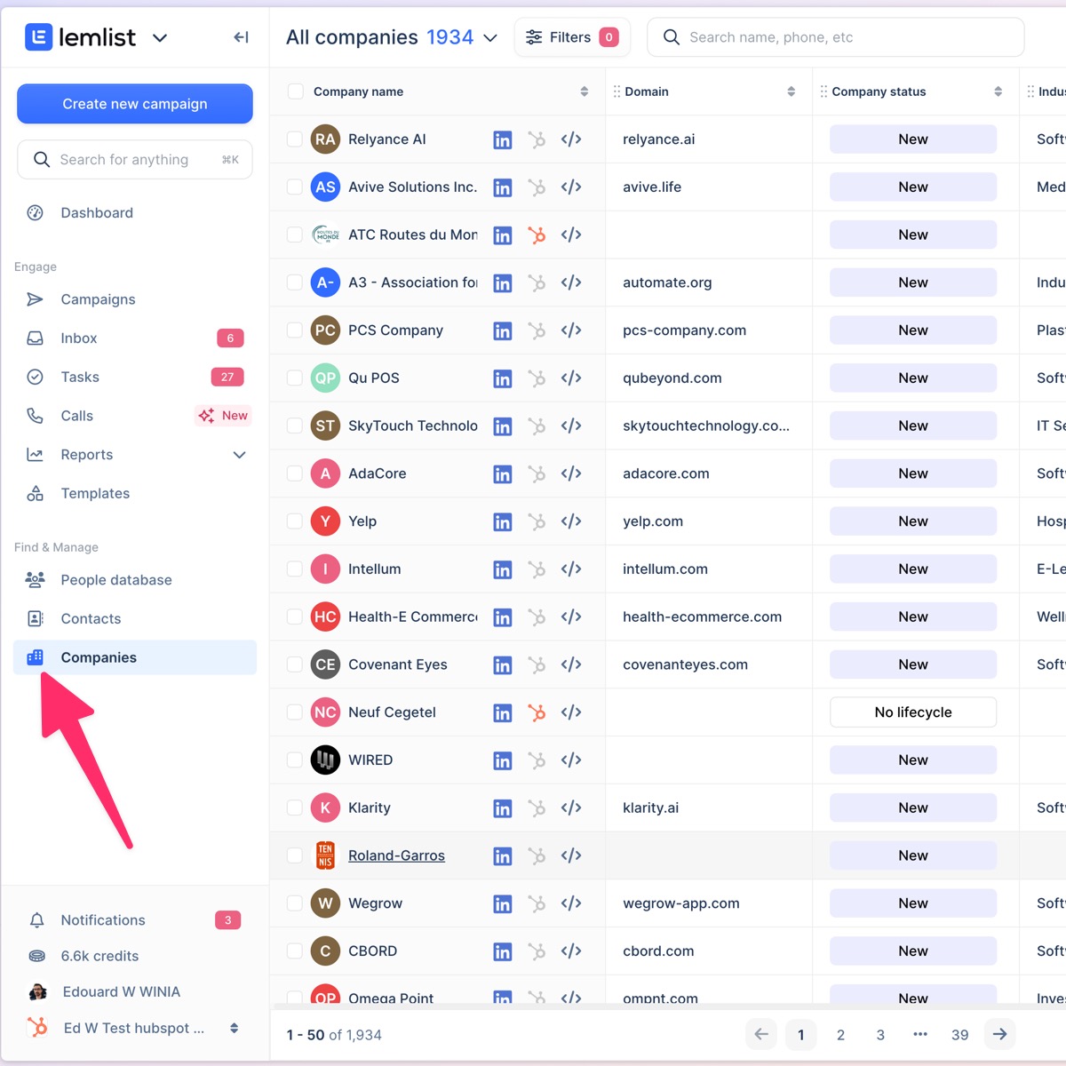Open the Ed W Test hubspot account switcher
This screenshot has width=1066, height=1066.
[133, 1028]
